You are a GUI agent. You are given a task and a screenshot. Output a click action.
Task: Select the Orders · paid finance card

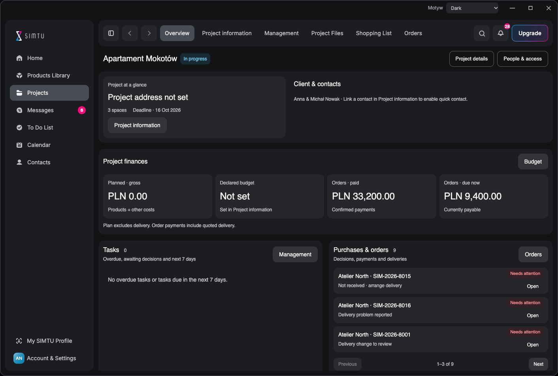point(382,196)
